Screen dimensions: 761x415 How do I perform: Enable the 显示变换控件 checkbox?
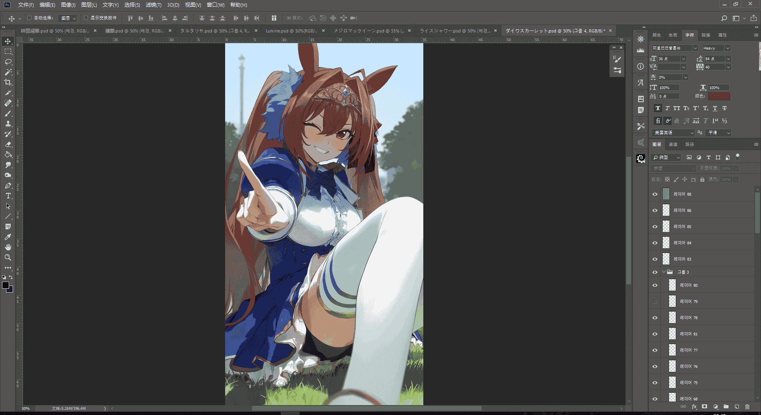pos(86,18)
